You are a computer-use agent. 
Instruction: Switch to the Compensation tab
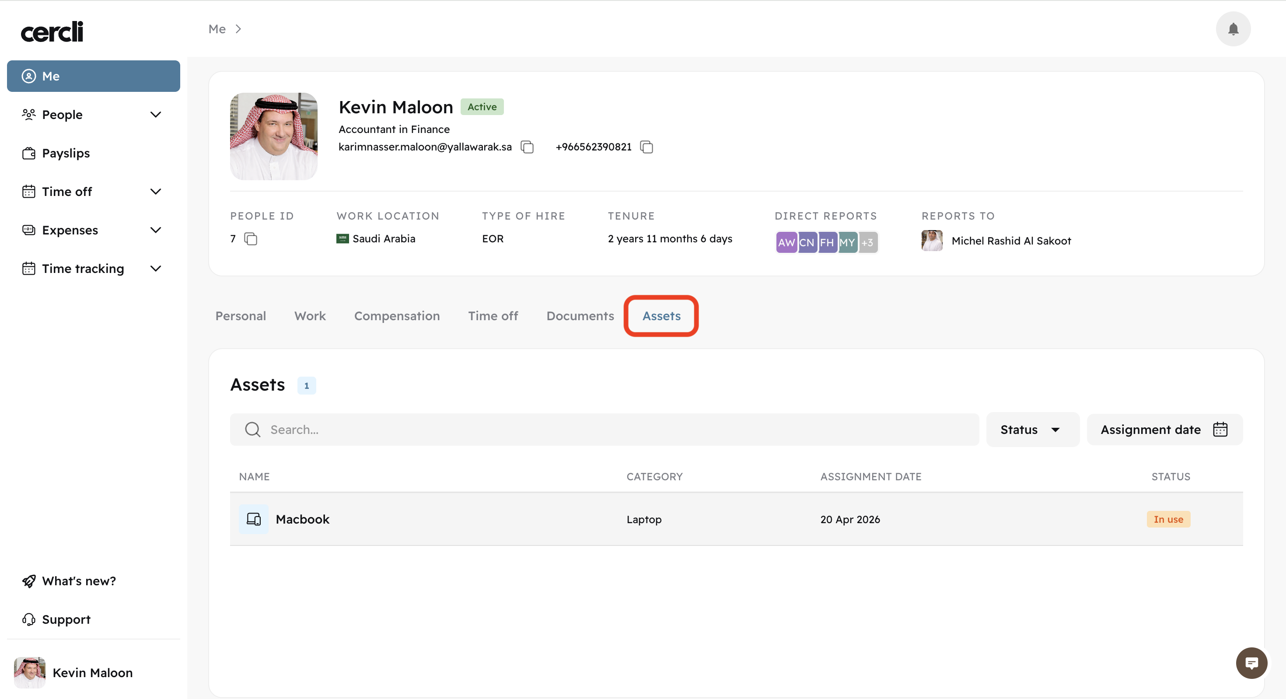(x=396, y=316)
